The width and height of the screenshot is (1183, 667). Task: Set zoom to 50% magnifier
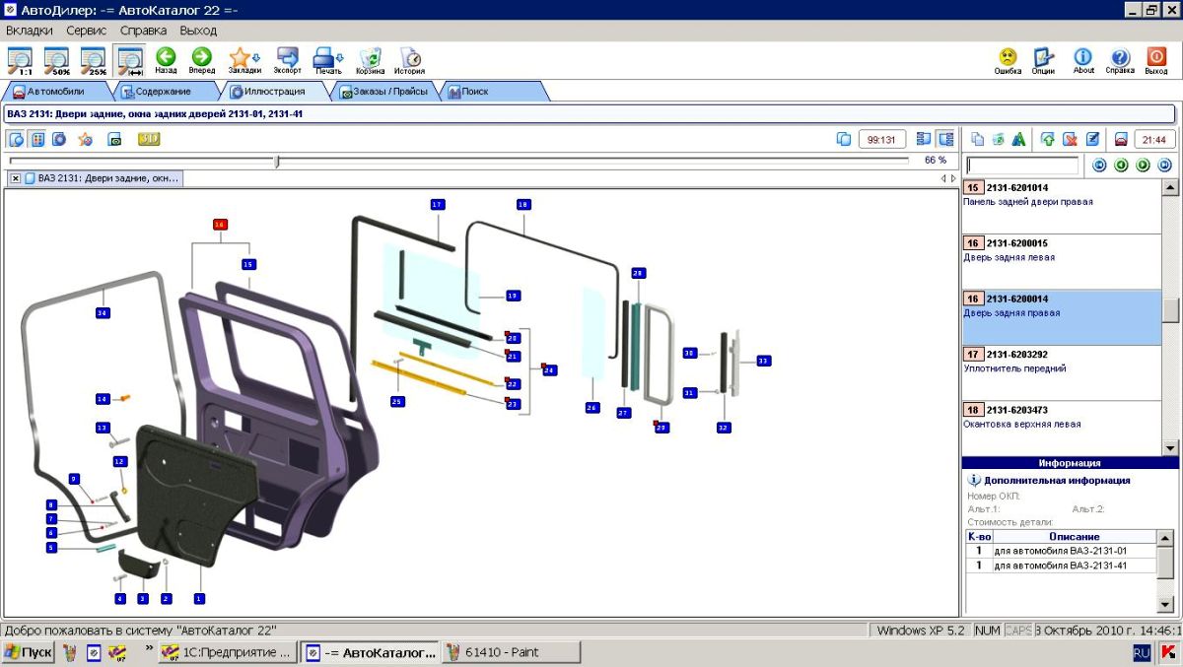[x=56, y=60]
